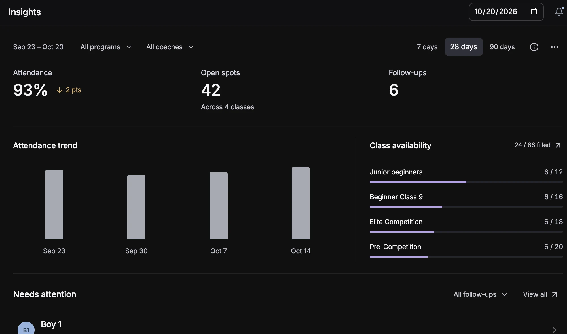This screenshot has width=567, height=334.
Task: Click the 6 / 12 fill count
Action: (x=553, y=172)
